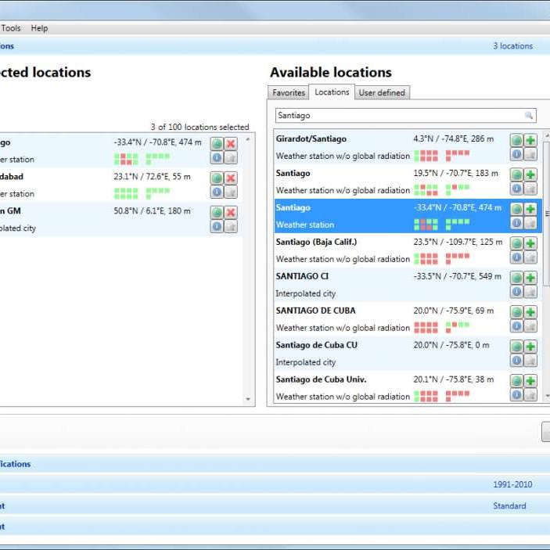This screenshot has height=550, width=550.
Task: Open the info icon in the 50.8°N / 6.1°E row
Action: pyautogui.click(x=217, y=226)
